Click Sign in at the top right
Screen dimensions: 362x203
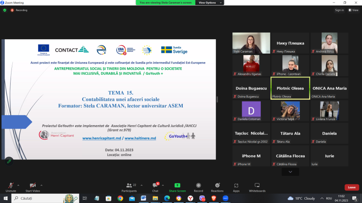click(340, 10)
